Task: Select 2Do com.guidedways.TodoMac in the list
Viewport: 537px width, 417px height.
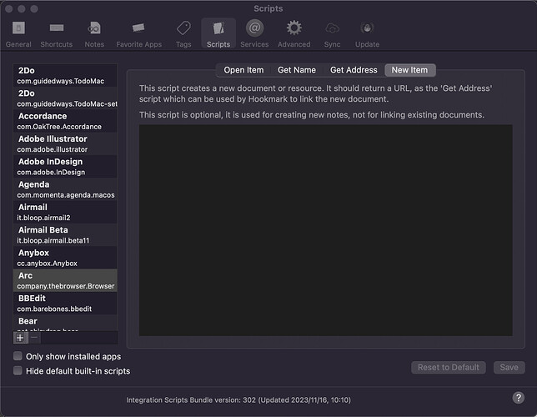Action: [x=65, y=75]
